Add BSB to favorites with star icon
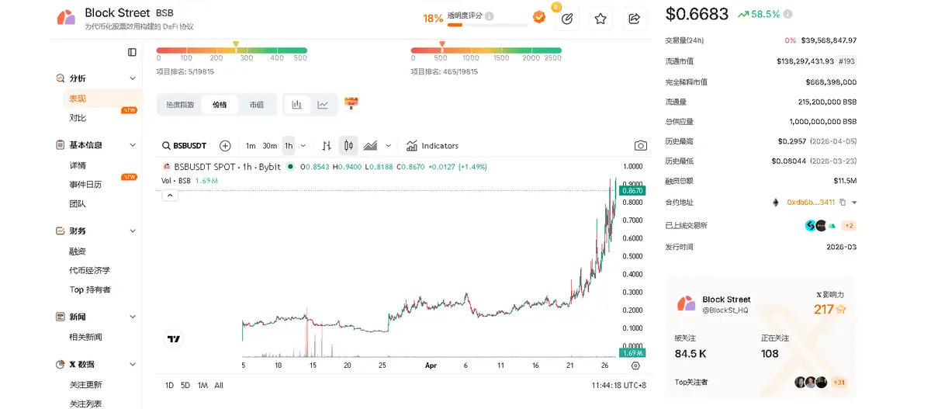Viewport: 931px width, 409px height. (x=600, y=19)
